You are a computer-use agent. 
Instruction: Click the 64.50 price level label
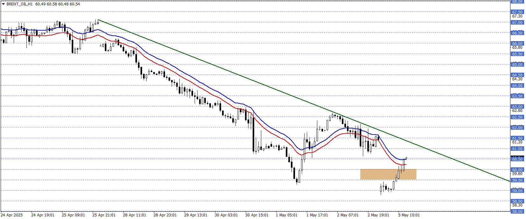517,75
